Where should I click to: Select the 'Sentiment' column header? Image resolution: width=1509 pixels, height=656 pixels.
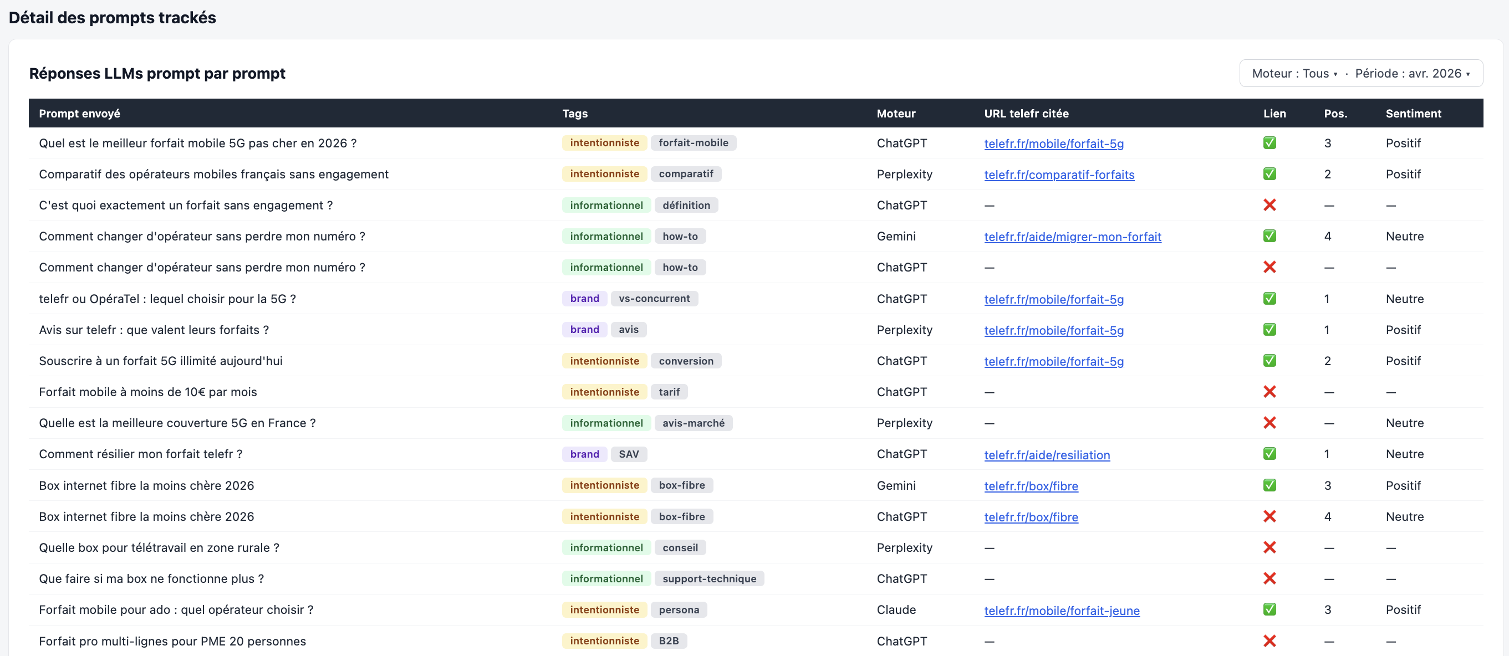coord(1414,113)
